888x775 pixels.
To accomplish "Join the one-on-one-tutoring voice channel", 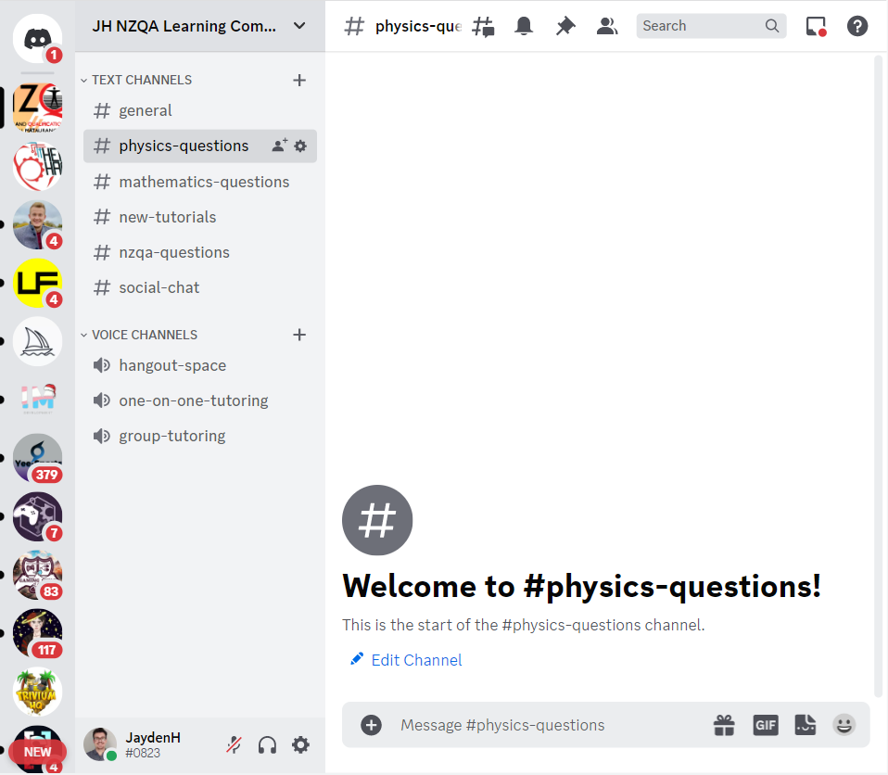I will point(200,400).
